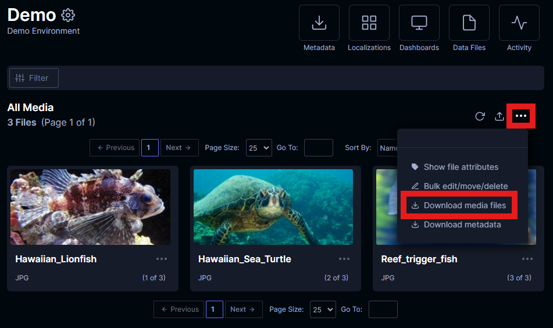The image size is (553, 328).
Task: Open the Dashboards monitor icon
Action: pyautogui.click(x=419, y=23)
